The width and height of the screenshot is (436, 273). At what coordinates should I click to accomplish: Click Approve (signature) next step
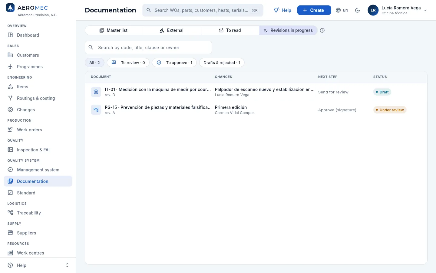(337, 110)
